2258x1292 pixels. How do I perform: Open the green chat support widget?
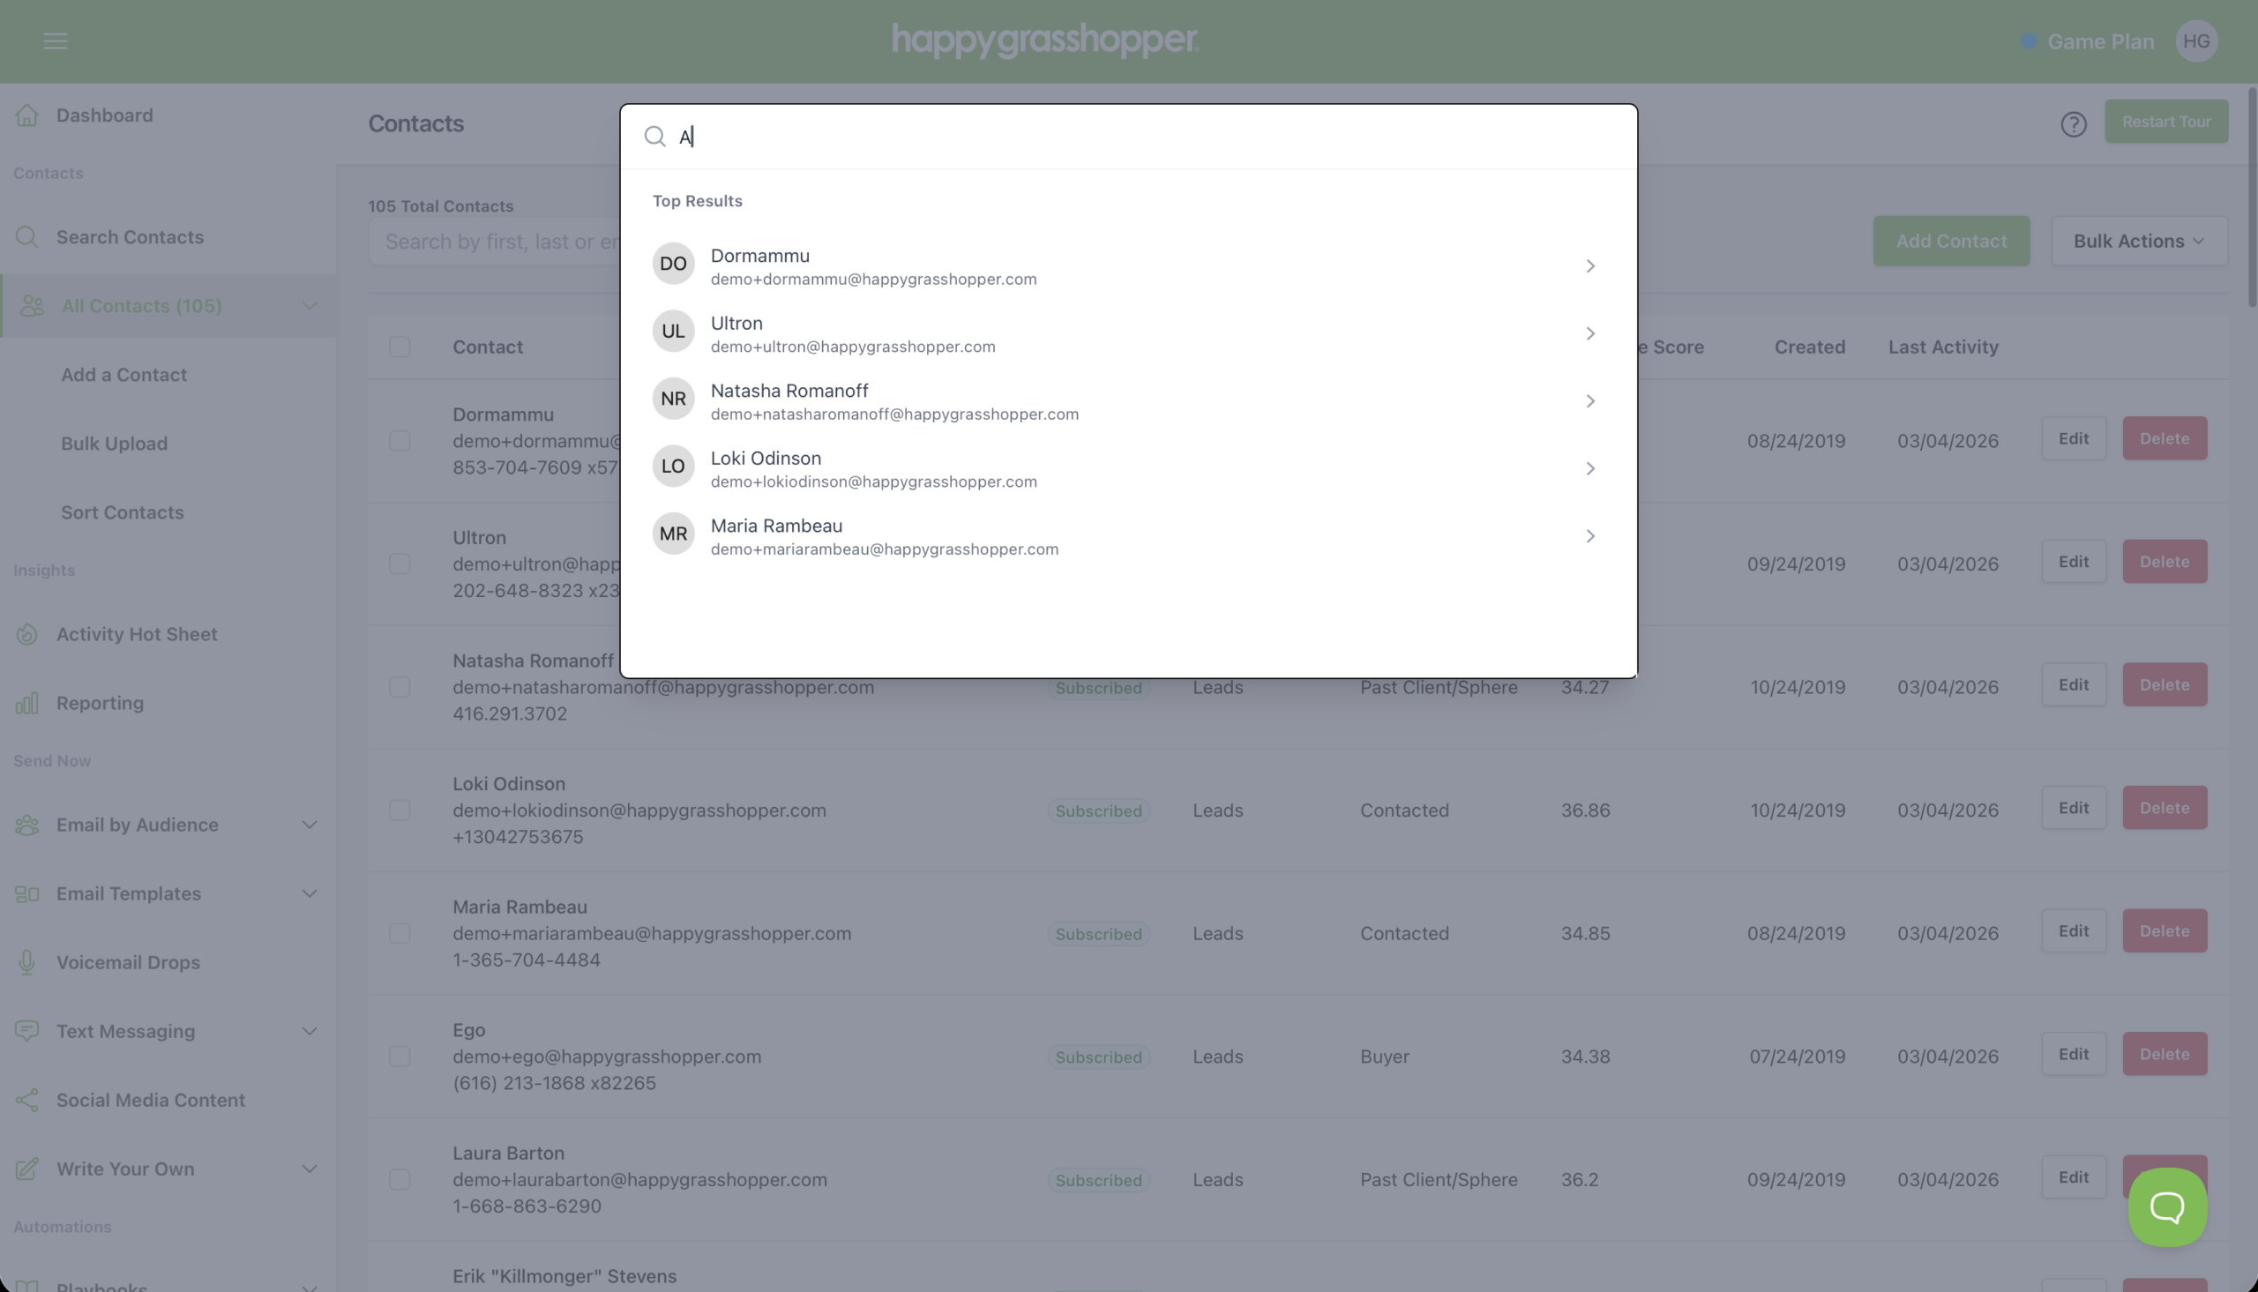point(2166,1206)
